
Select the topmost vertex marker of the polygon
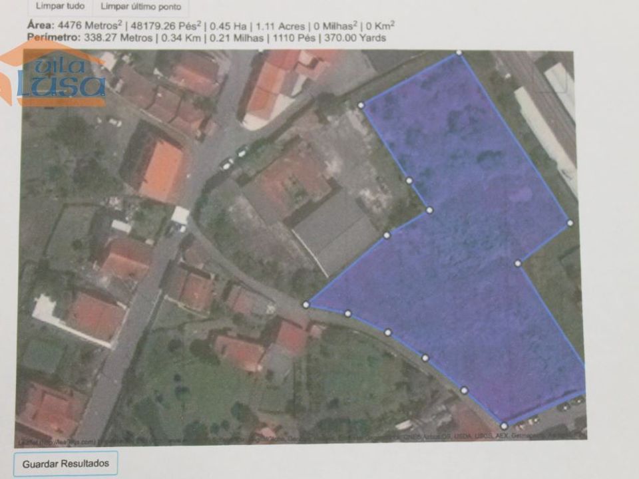459,52
